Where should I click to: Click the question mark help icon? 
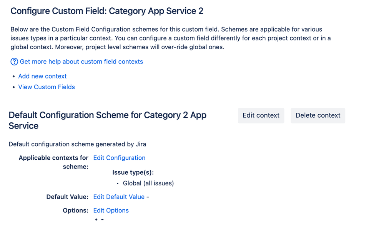click(x=14, y=62)
